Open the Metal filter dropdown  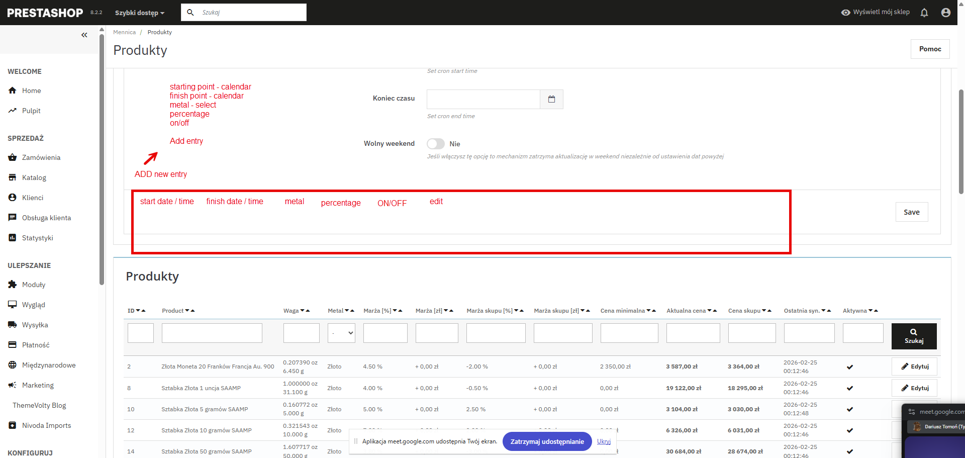pos(341,333)
